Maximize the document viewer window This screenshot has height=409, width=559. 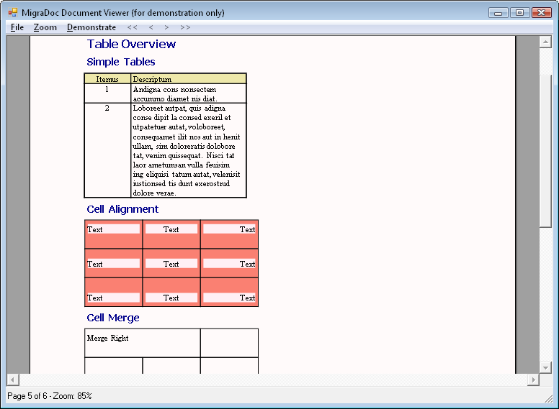pyautogui.click(x=519, y=12)
